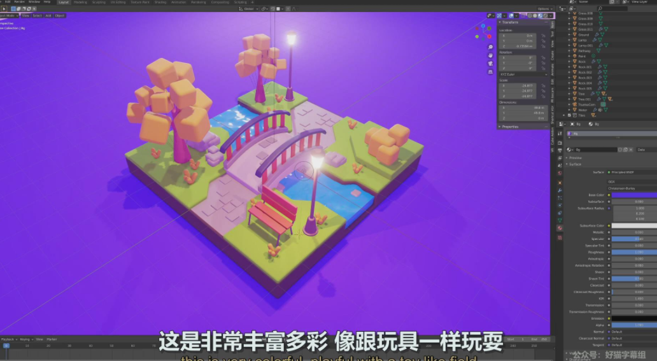Select rendered viewport shading mode icon
Image resolution: width=657 pixels, height=361 pixels.
pyautogui.click(x=546, y=16)
